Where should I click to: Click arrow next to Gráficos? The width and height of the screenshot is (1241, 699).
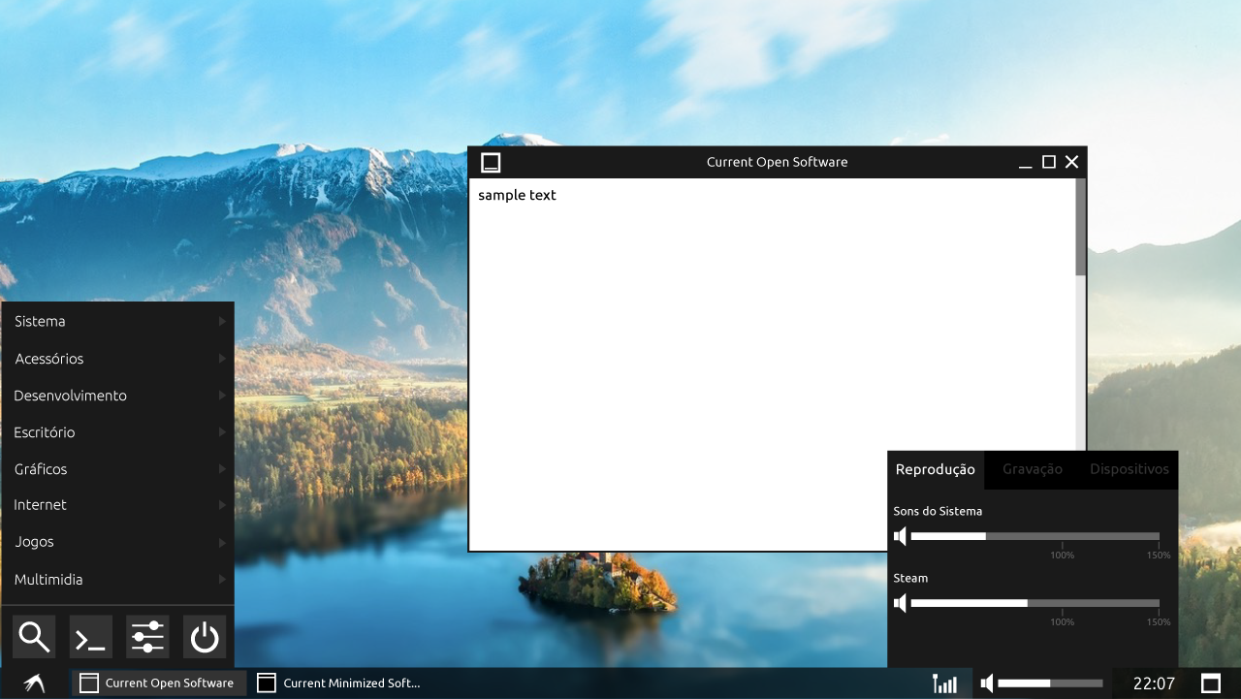[222, 469]
